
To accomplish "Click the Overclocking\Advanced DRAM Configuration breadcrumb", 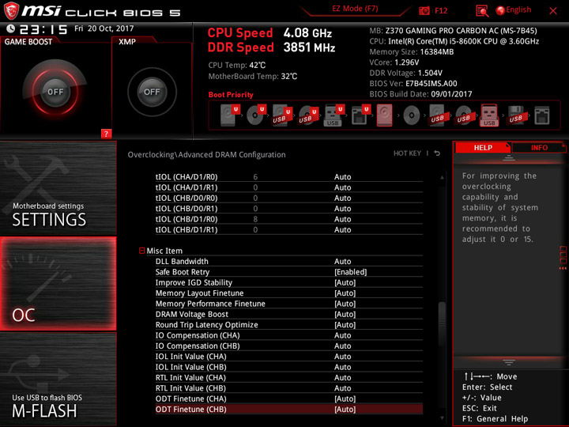I will pos(206,155).
